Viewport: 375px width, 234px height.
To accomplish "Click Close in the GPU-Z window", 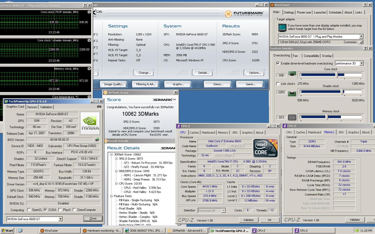I will click(93, 218).
